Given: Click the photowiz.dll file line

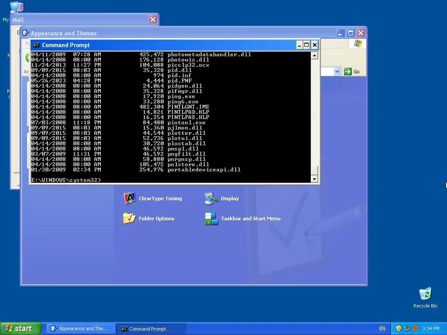Looking at the screenshot, I should pyautogui.click(x=120, y=59).
